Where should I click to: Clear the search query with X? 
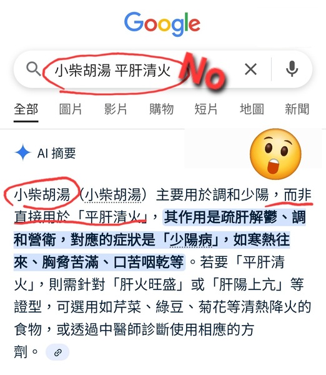click(x=250, y=69)
